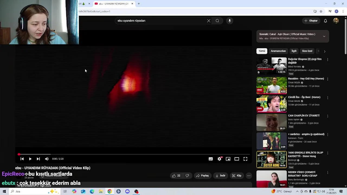
Task: Open Microsoft Edge from taskbar
Action: pos(92,191)
